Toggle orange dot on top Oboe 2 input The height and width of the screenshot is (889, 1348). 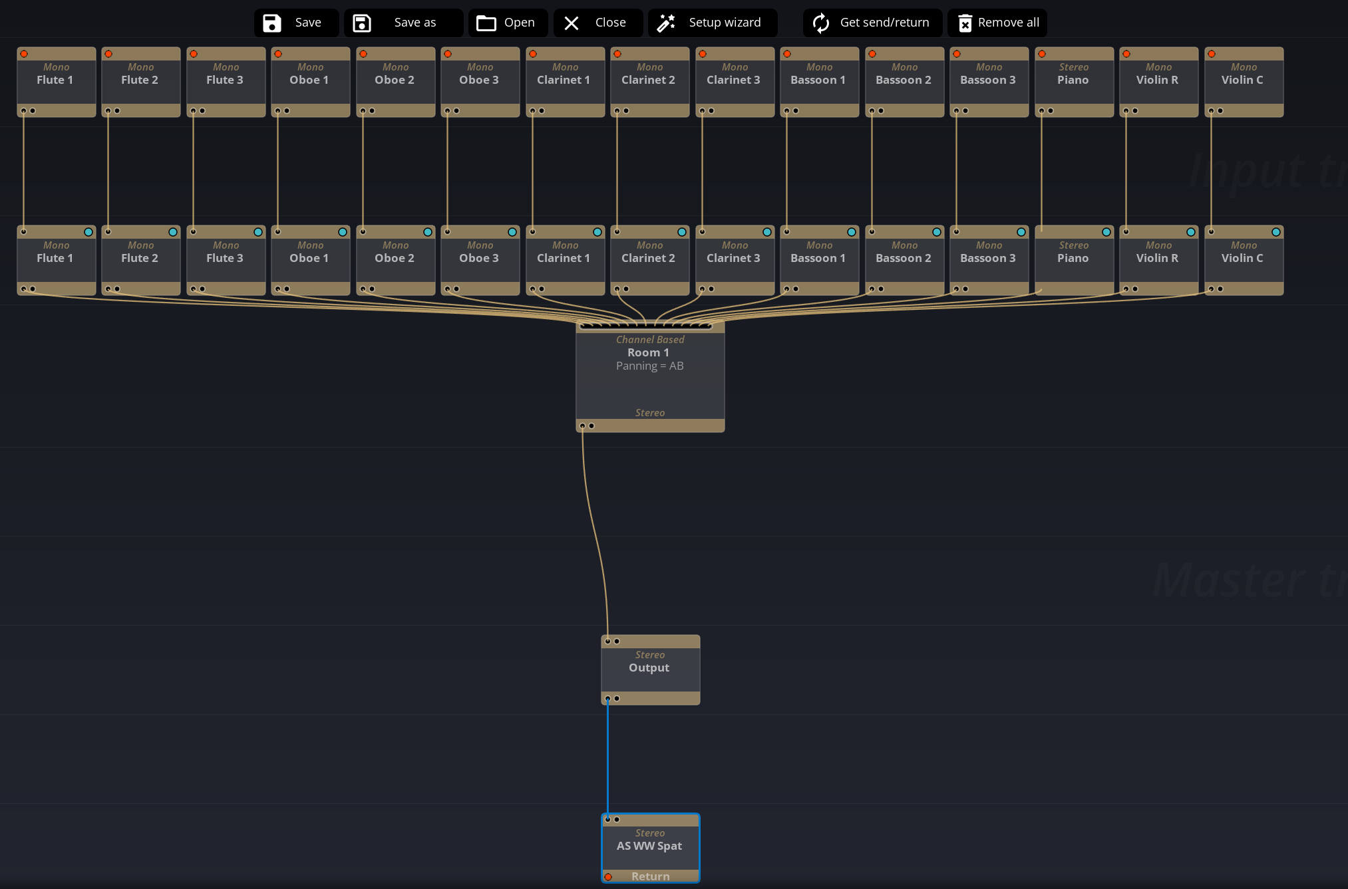pyautogui.click(x=363, y=54)
